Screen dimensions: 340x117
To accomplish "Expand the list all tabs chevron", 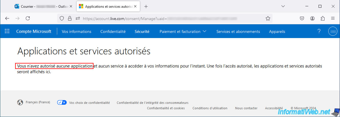I will [x=283, y=7].
